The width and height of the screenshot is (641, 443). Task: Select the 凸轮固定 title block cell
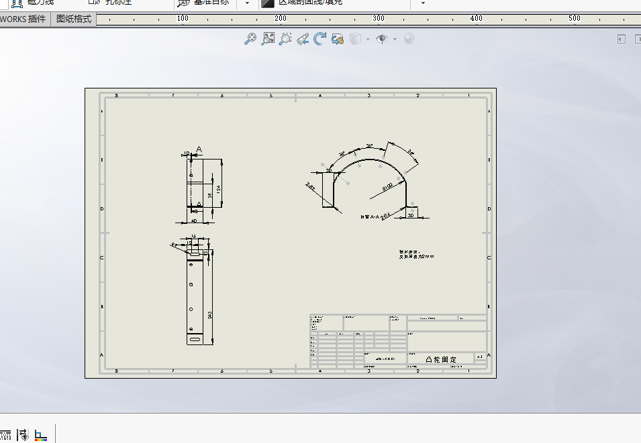(440, 359)
